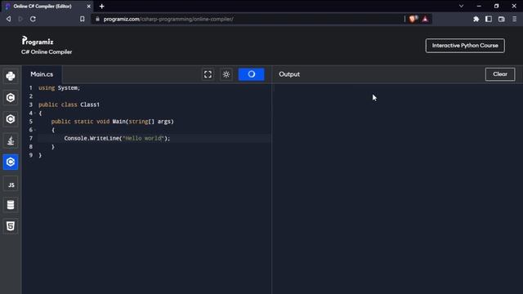Place cursor in the Console.WriteLine code line
The image size is (523, 294).
117,138
